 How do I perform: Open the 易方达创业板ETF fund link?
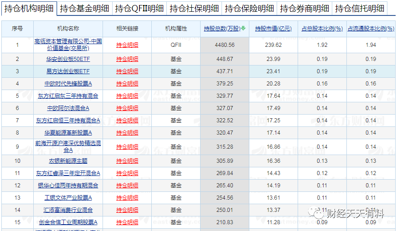click(68, 71)
